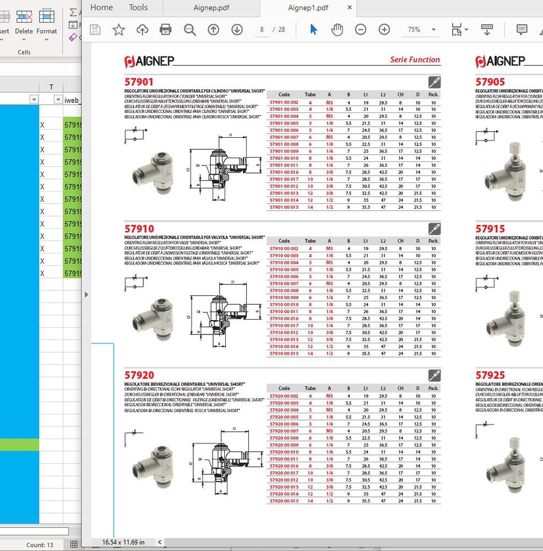This screenshot has height=551, width=543.
Task: Click the code 57901 00 002
Action: tap(284, 102)
